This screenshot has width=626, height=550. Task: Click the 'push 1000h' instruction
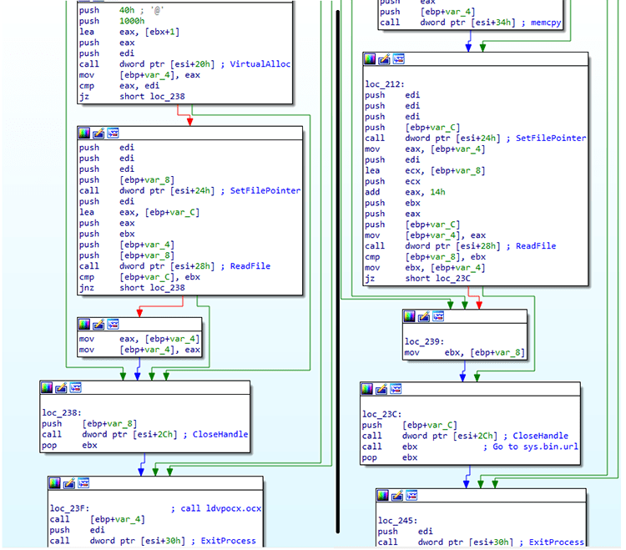109,20
